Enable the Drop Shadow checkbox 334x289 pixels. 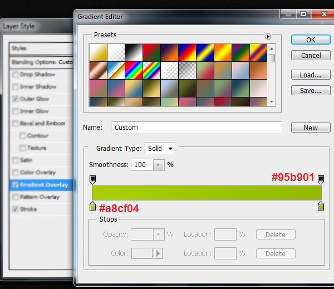[x=14, y=75]
